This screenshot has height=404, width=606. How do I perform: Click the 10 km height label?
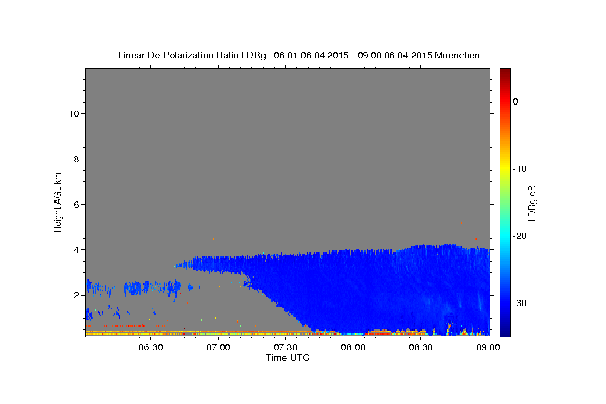pos(74,113)
